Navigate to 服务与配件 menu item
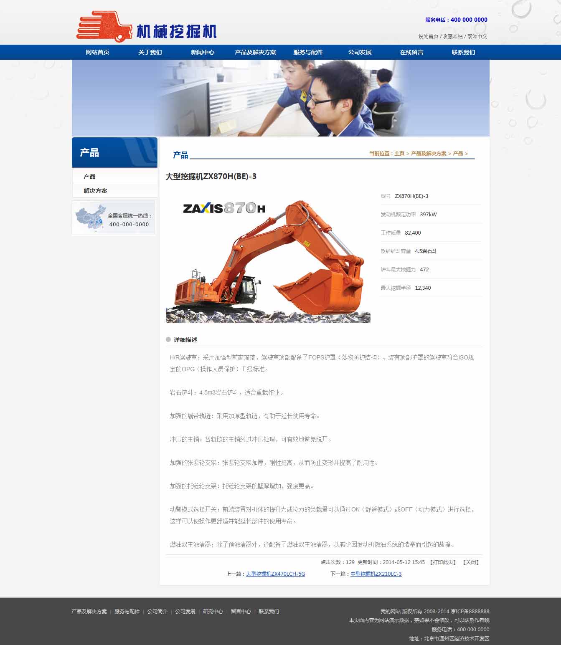Screen dimensions: 561x645 tap(308, 52)
